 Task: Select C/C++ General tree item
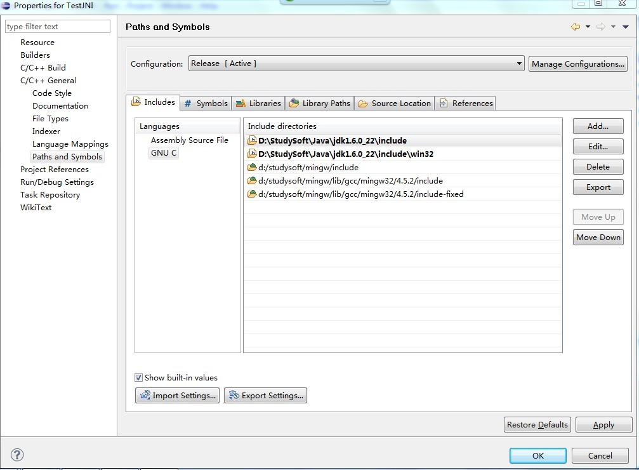(x=48, y=81)
